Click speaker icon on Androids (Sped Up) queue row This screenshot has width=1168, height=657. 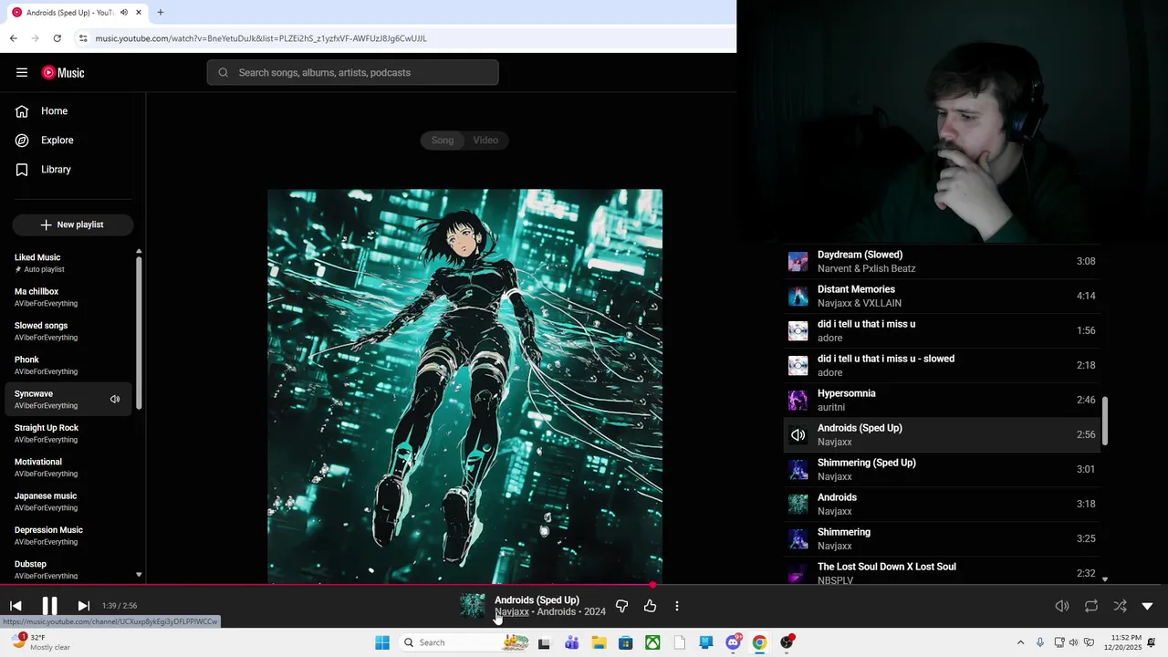pyautogui.click(x=798, y=435)
